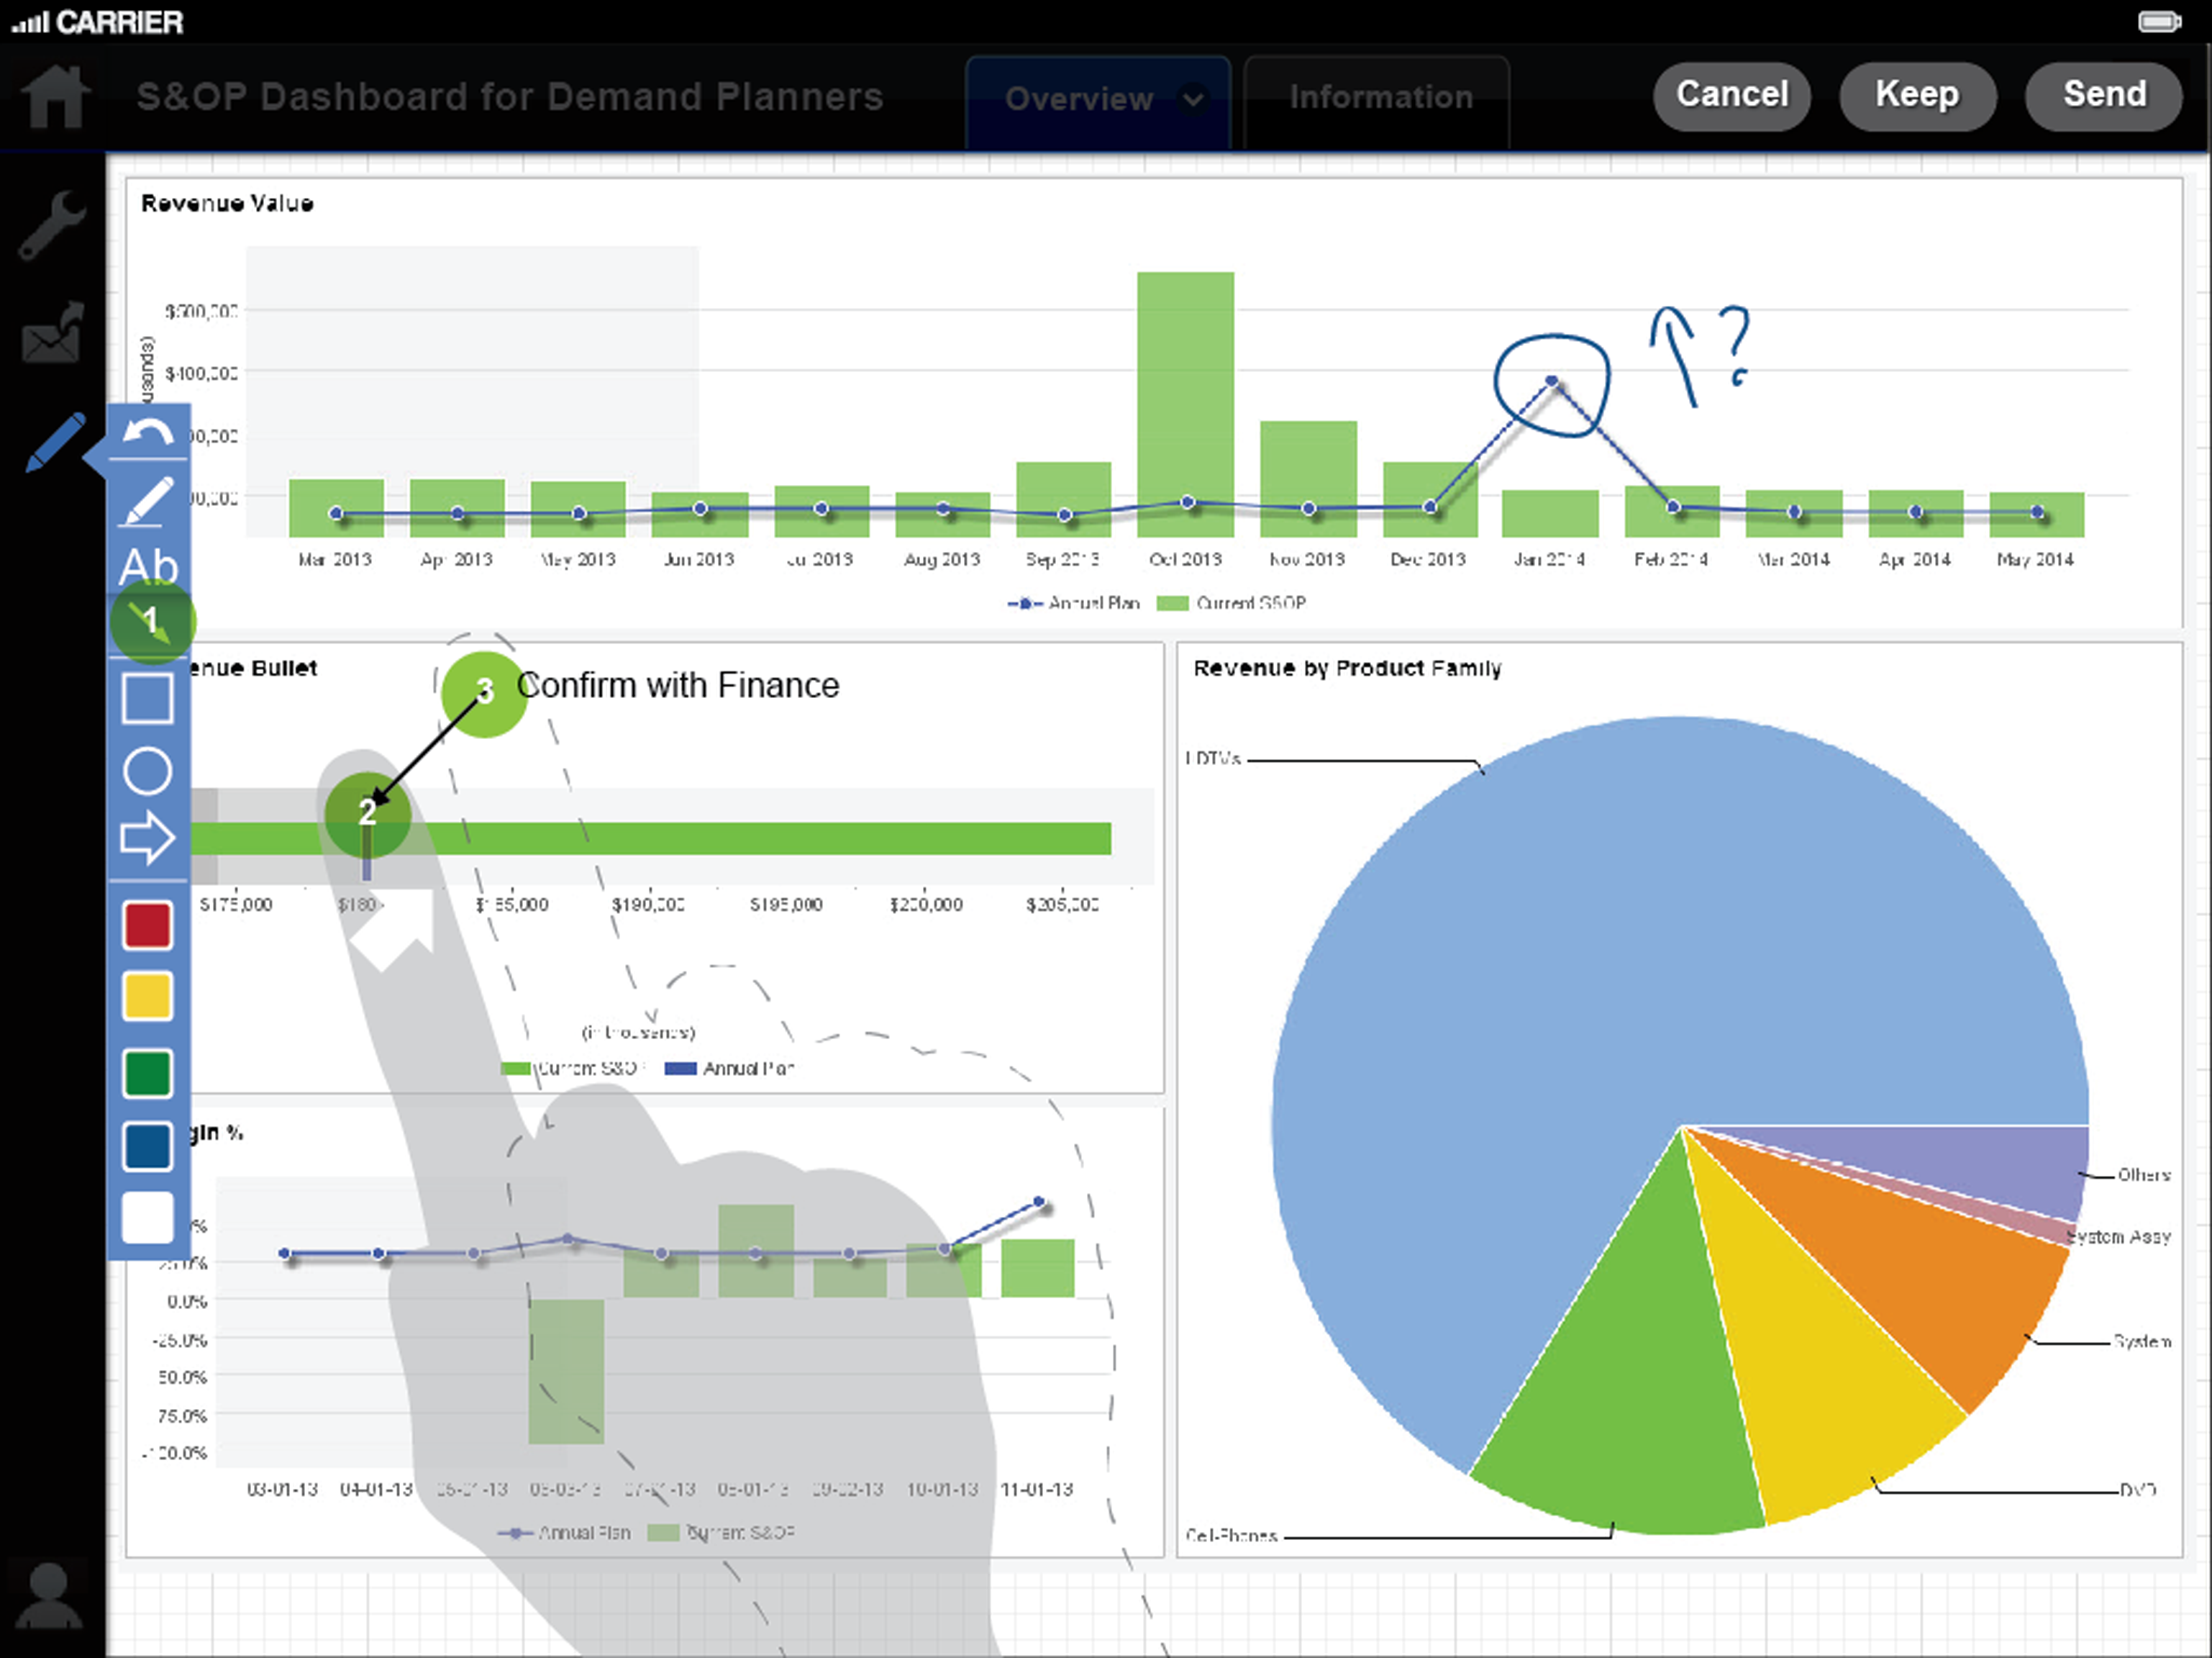
Task: Select the Ab text annotation tool
Action: [x=148, y=566]
